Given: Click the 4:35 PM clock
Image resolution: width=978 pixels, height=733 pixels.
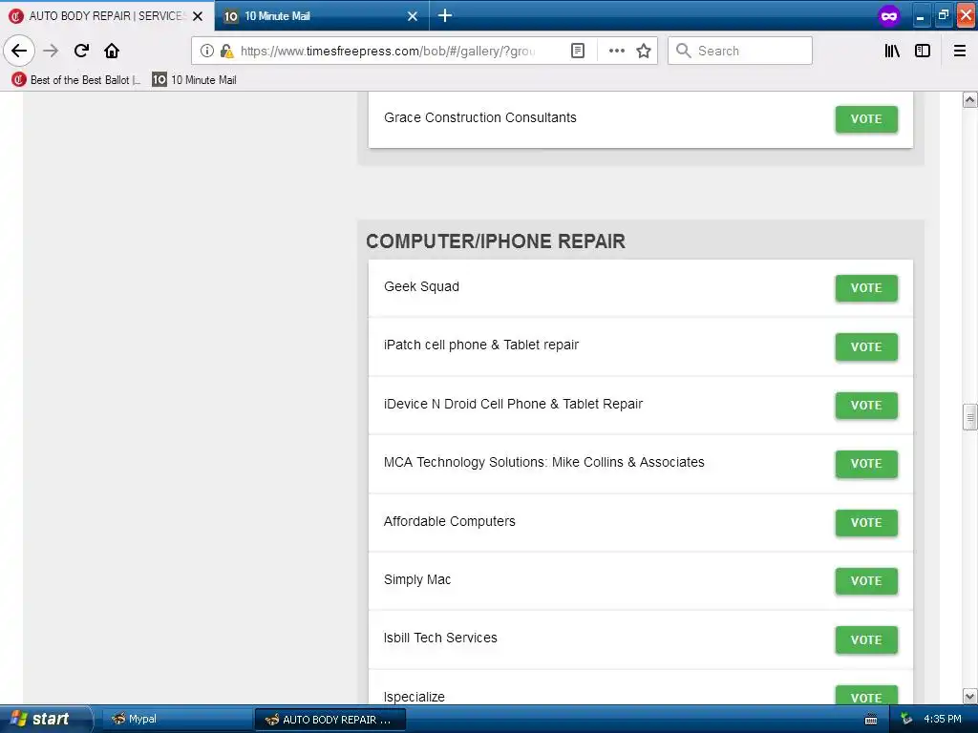Looking at the screenshot, I should (943, 720).
